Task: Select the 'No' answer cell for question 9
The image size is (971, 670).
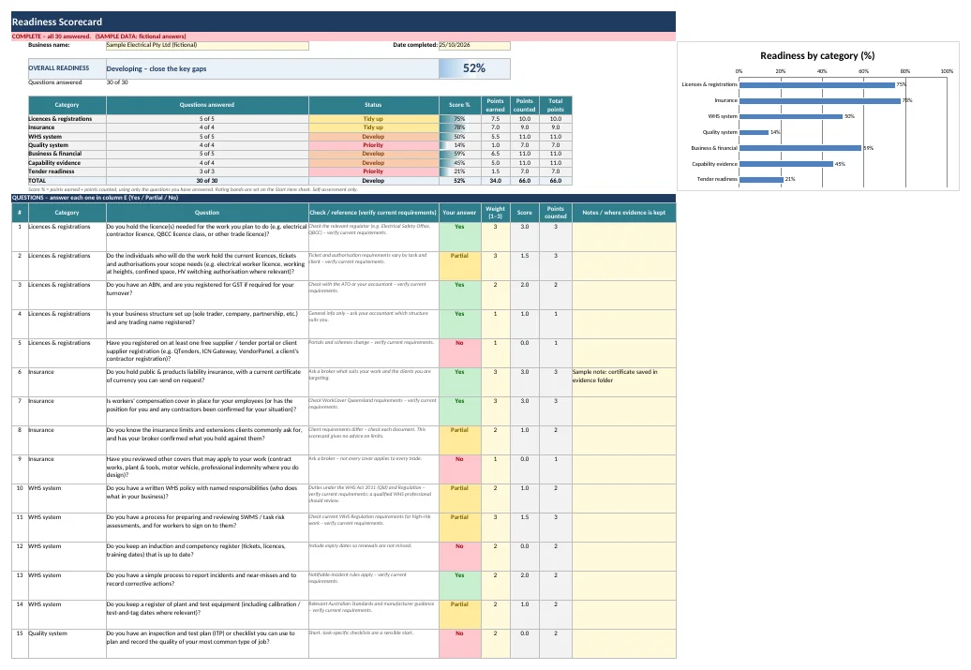Action: click(459, 469)
